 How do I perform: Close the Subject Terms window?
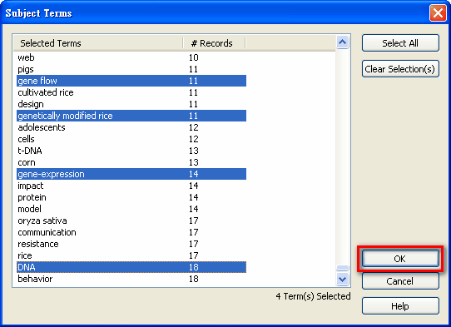[x=438, y=13]
